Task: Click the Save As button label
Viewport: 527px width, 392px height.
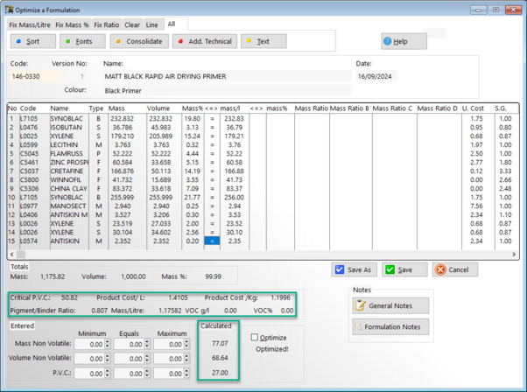Action: click(x=359, y=269)
